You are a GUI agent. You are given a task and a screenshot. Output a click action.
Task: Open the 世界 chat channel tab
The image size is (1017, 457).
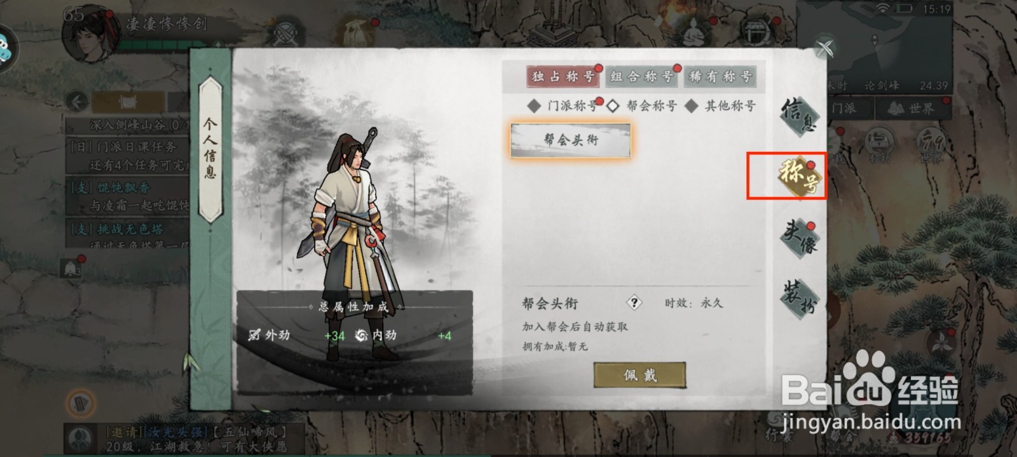click(913, 108)
